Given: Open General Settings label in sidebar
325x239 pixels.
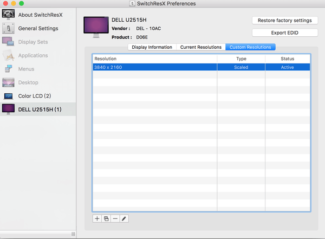Looking at the screenshot, I should [38, 28].
